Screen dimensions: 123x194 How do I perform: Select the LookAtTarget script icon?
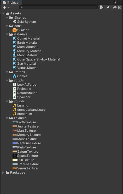click(15, 85)
